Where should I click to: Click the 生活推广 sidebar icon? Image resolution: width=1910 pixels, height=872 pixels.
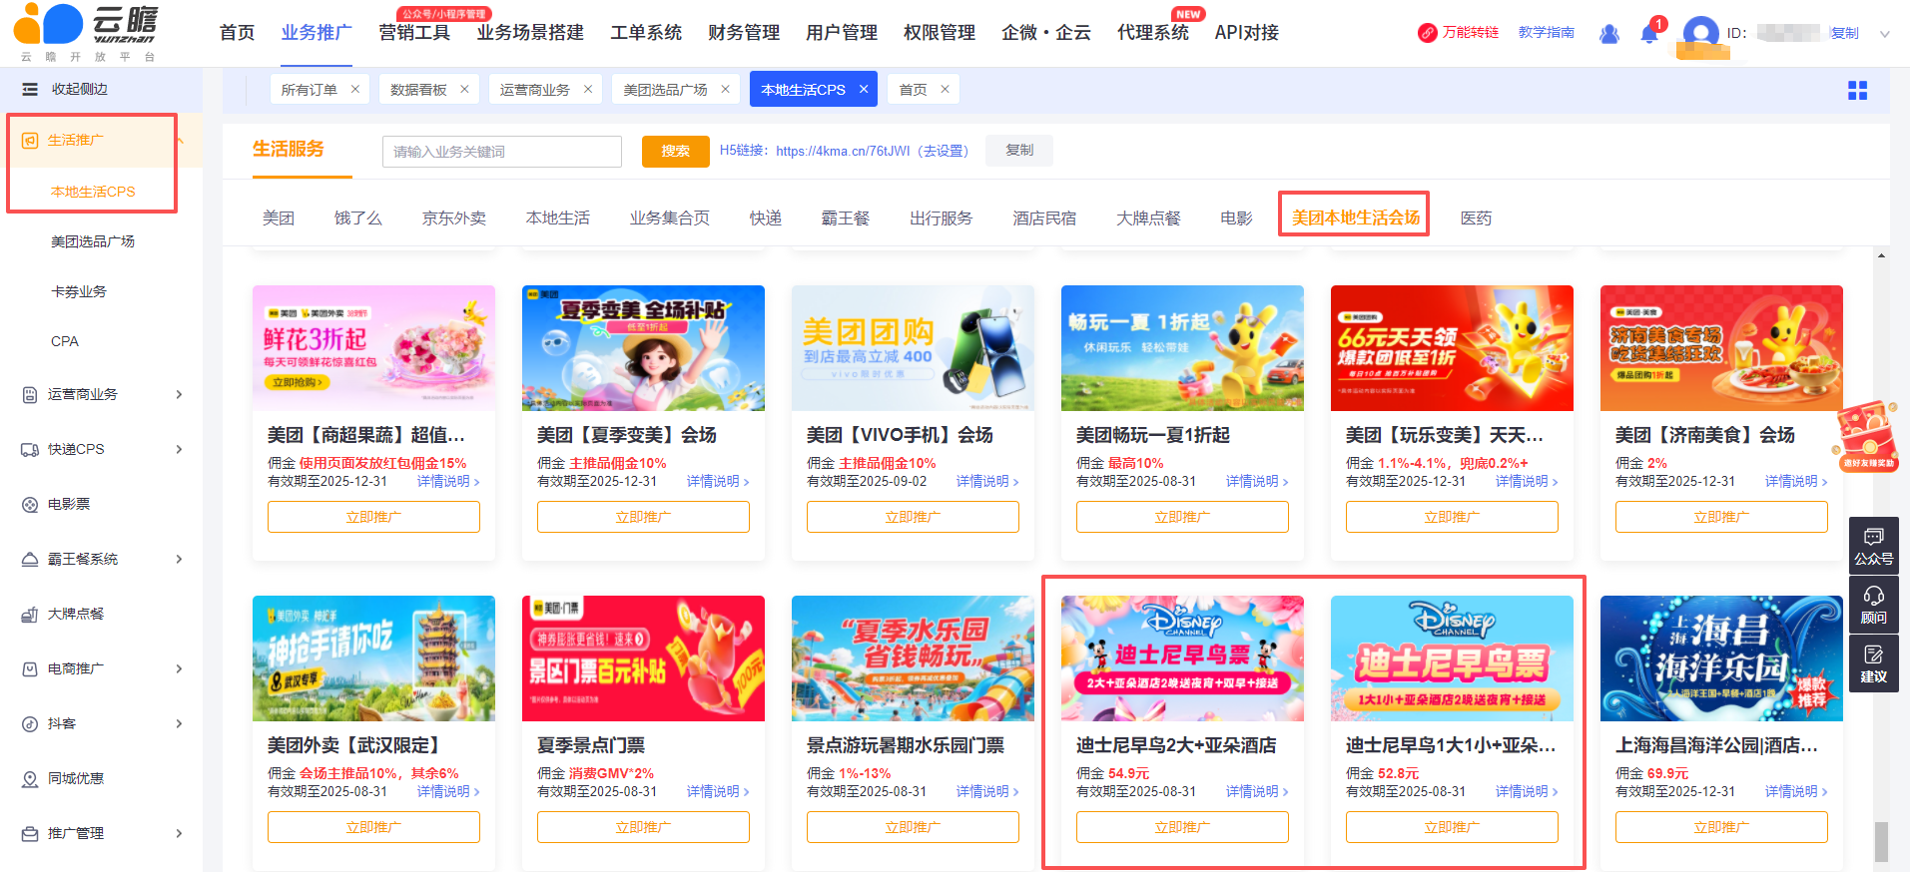[30, 140]
